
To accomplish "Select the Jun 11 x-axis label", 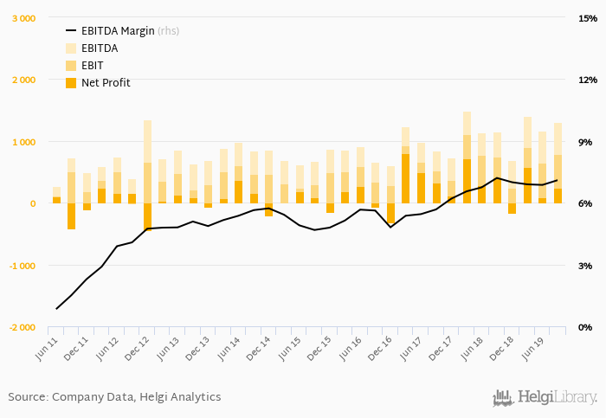I will [x=46, y=350].
